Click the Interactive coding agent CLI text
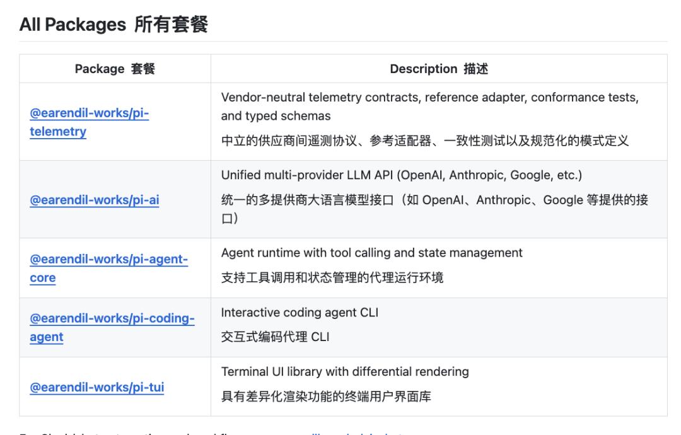 click(300, 313)
